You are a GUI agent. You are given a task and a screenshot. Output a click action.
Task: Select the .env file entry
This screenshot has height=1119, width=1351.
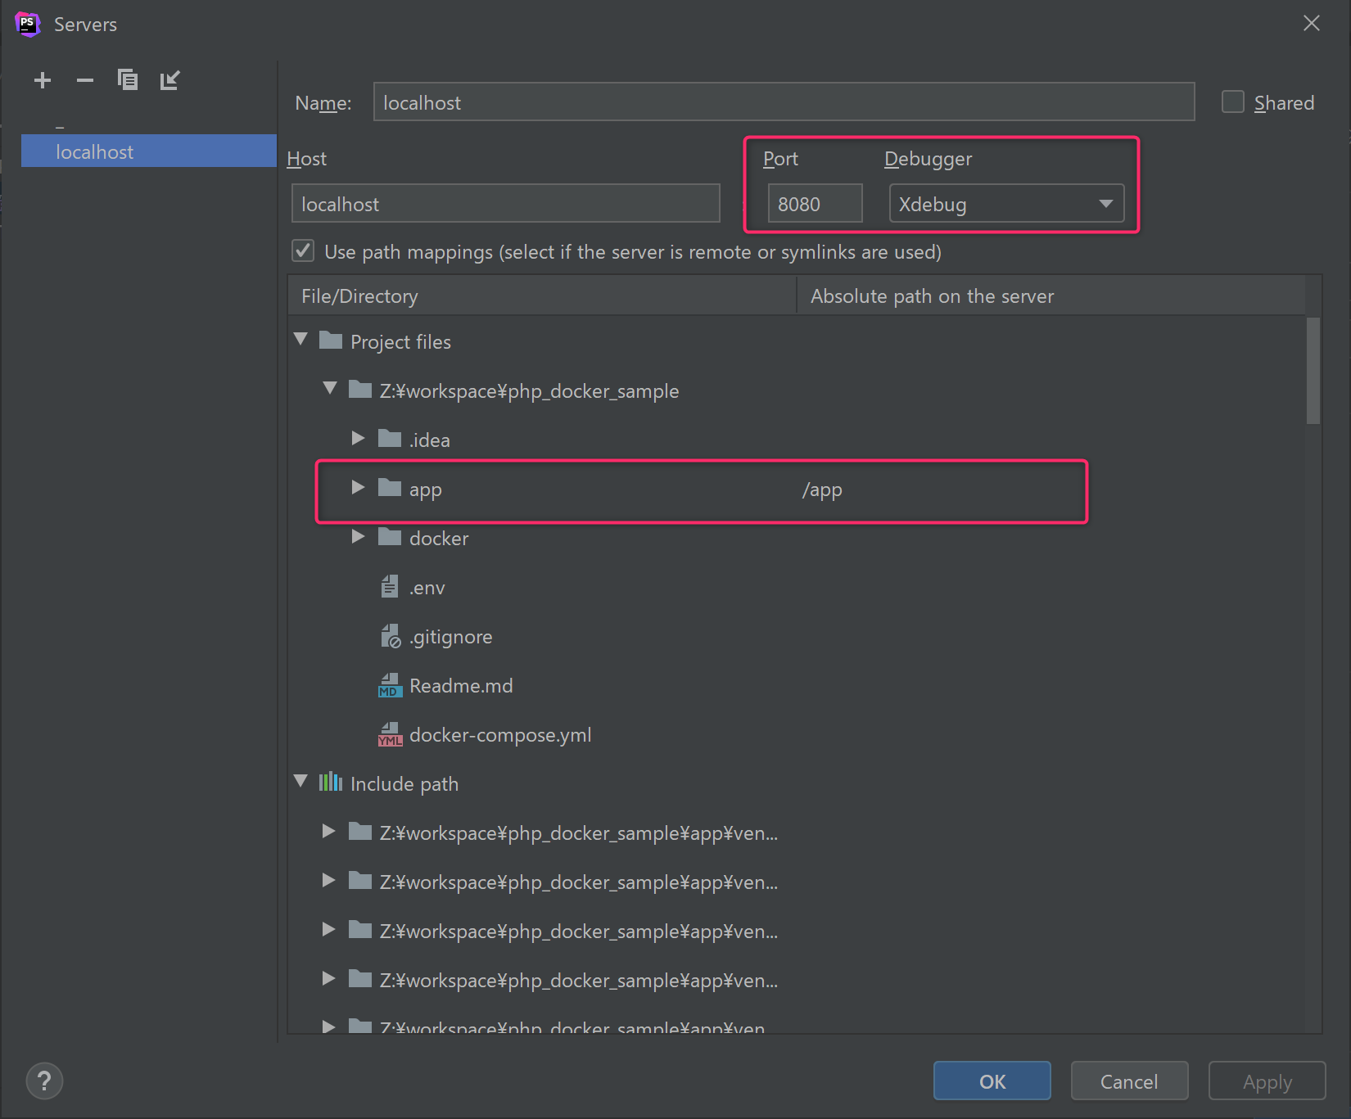click(427, 588)
